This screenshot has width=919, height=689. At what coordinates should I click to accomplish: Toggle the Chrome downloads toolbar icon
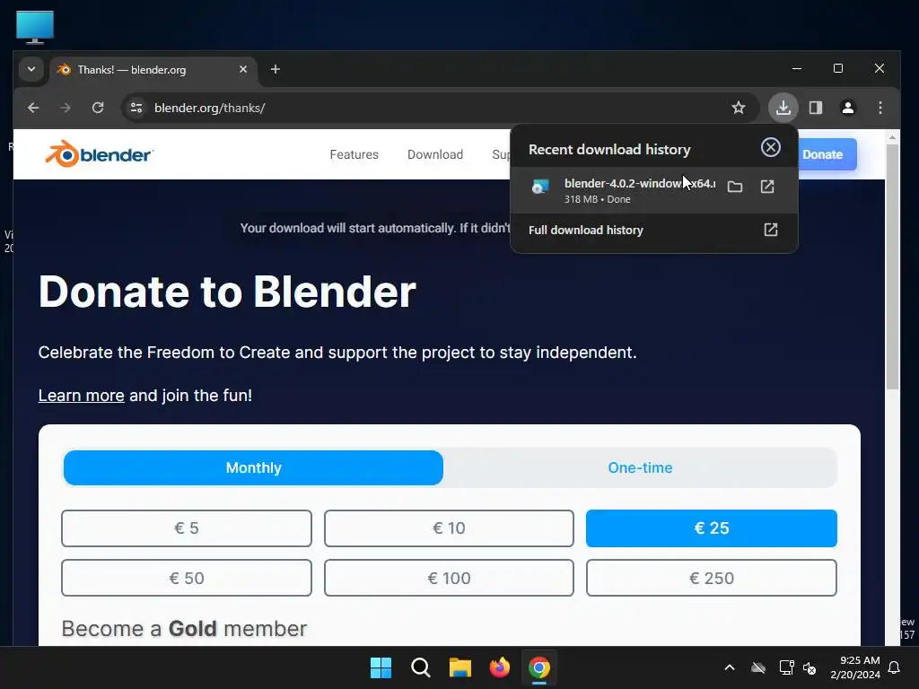coord(783,108)
